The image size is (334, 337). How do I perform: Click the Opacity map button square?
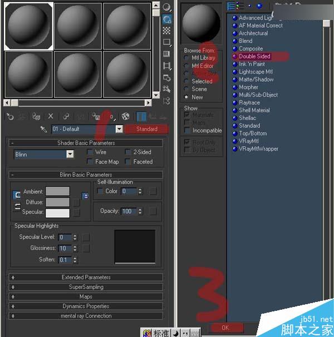tap(153, 211)
